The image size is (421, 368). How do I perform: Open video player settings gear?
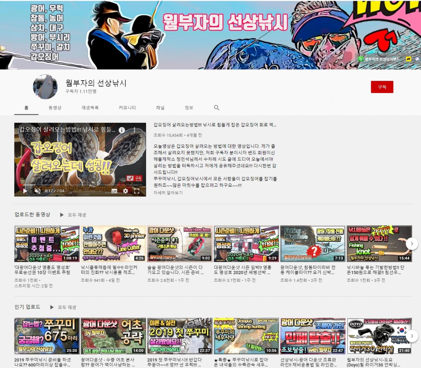click(125, 191)
